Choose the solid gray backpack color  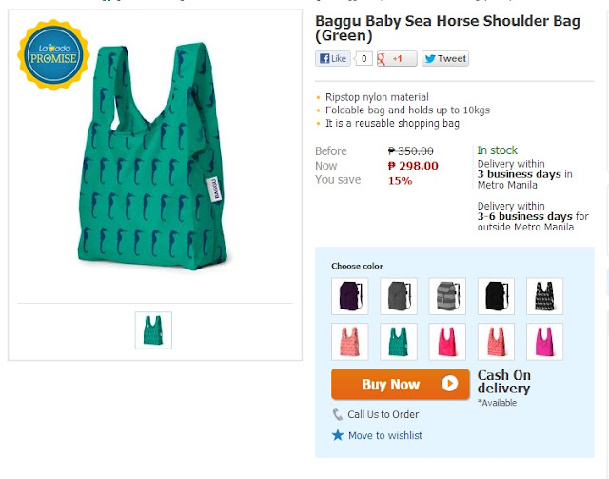pos(399,296)
